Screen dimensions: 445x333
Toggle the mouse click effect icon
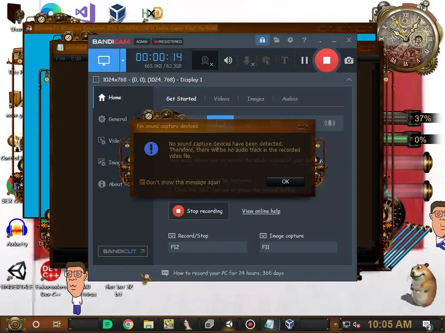(x=266, y=60)
